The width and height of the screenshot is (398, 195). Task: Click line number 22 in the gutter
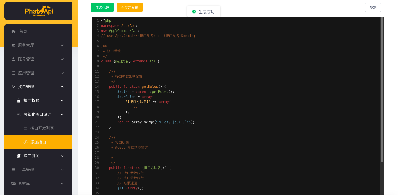[x=97, y=127]
